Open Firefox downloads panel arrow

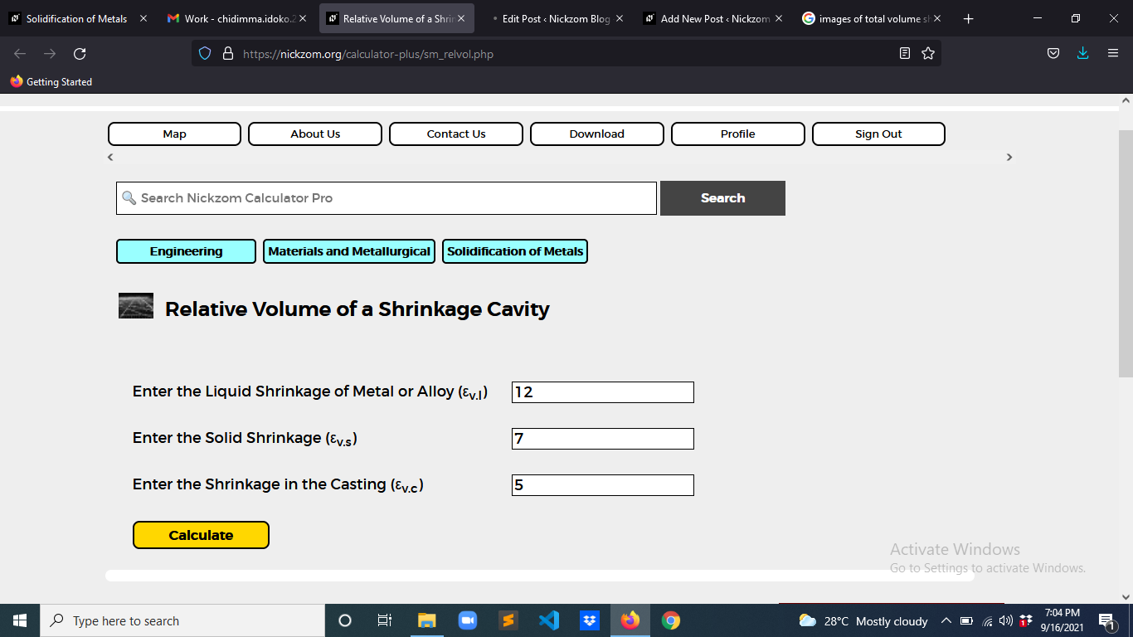point(1082,54)
